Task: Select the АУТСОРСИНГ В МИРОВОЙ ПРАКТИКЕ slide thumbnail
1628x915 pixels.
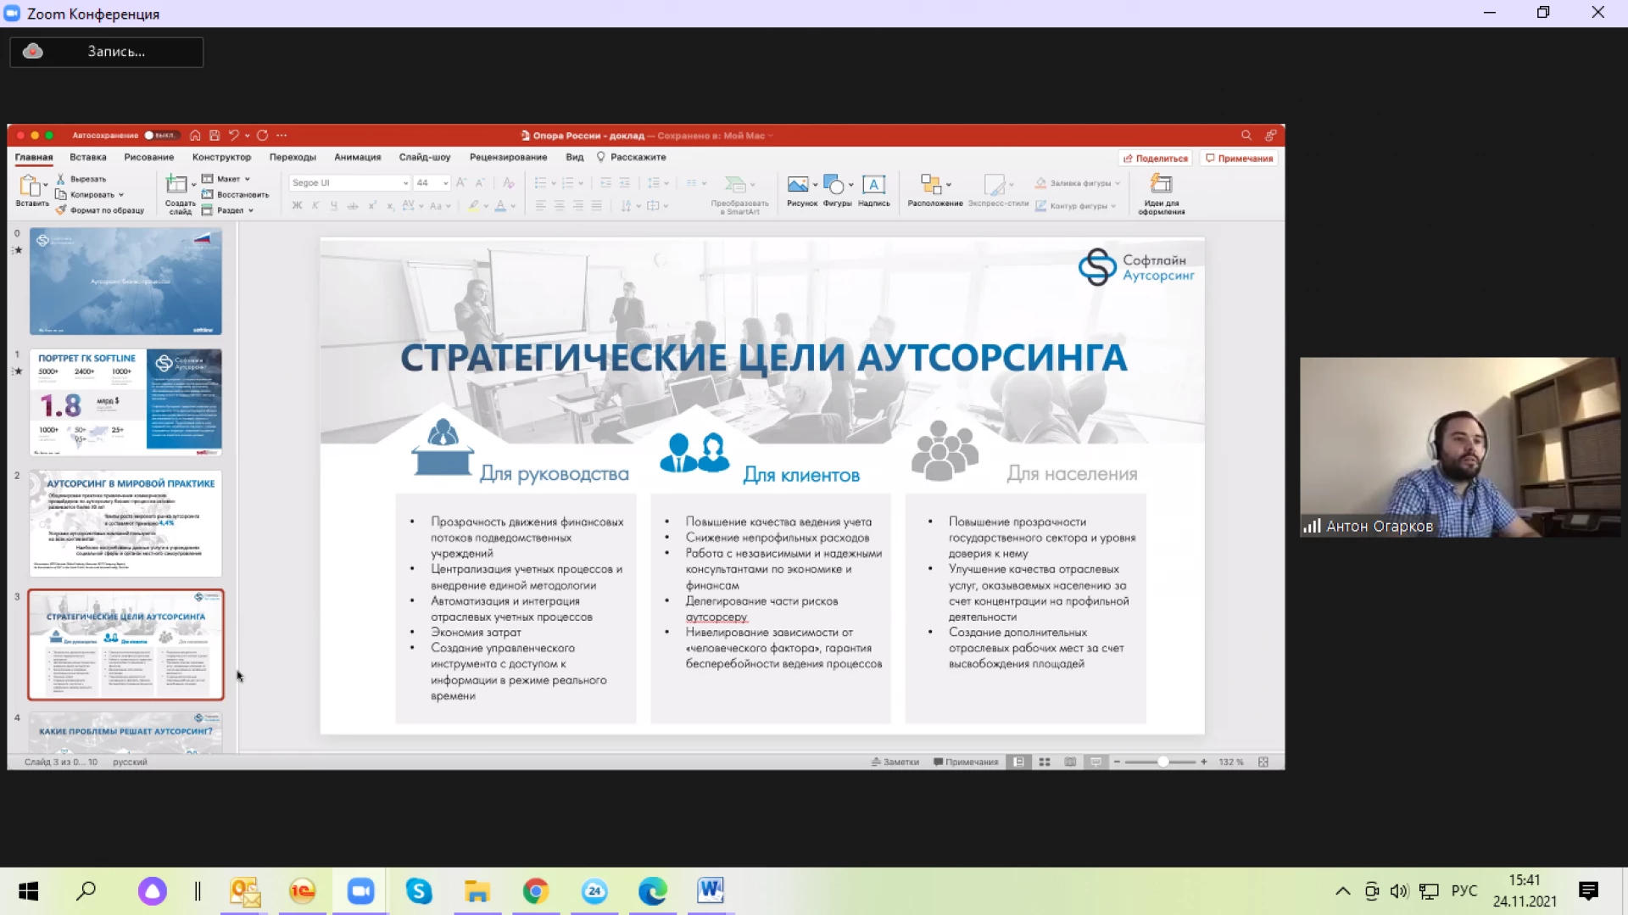Action: tap(125, 523)
